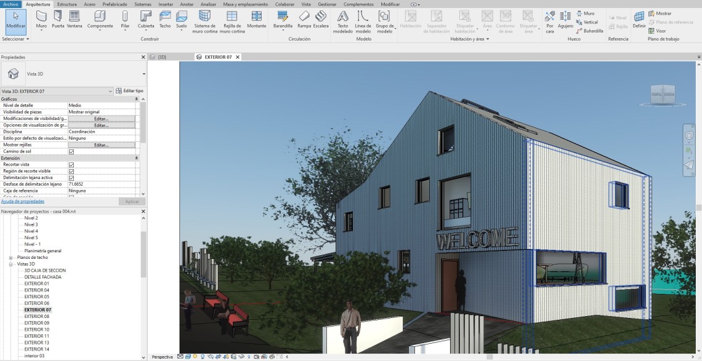
Task: Toggle Delimitación lejana activa checkbox
Action: click(x=71, y=178)
